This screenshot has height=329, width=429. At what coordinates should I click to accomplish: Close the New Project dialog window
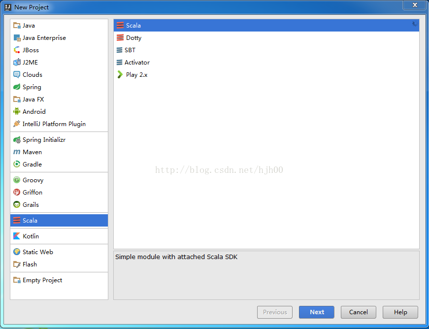pos(415,5)
